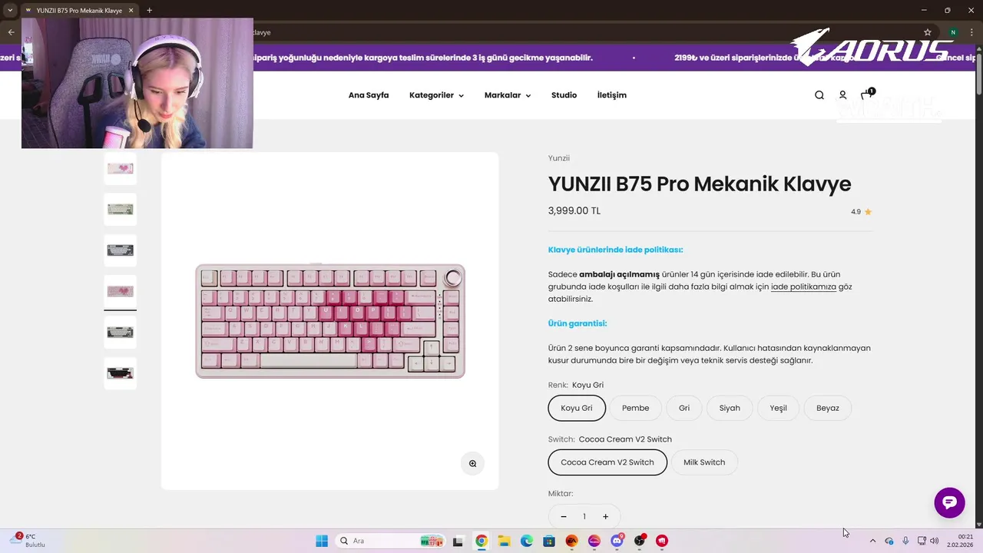Open the Windows Start menu
This screenshot has width=983, height=553.
322,541
